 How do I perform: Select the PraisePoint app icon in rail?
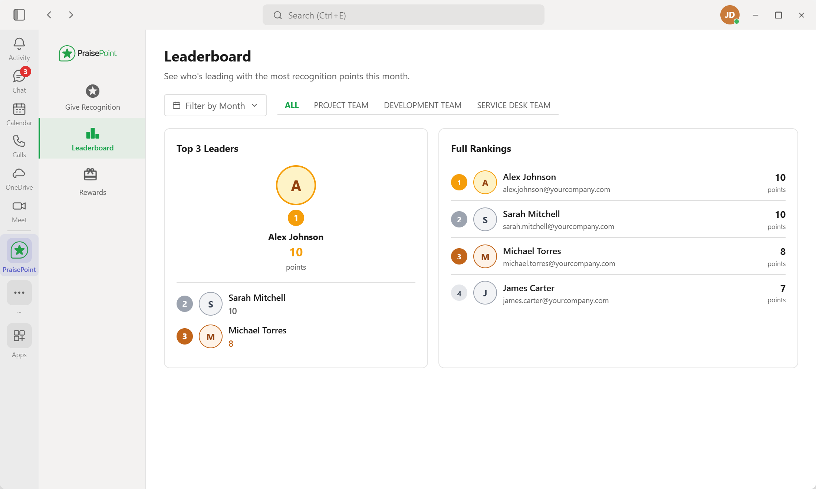coord(19,250)
